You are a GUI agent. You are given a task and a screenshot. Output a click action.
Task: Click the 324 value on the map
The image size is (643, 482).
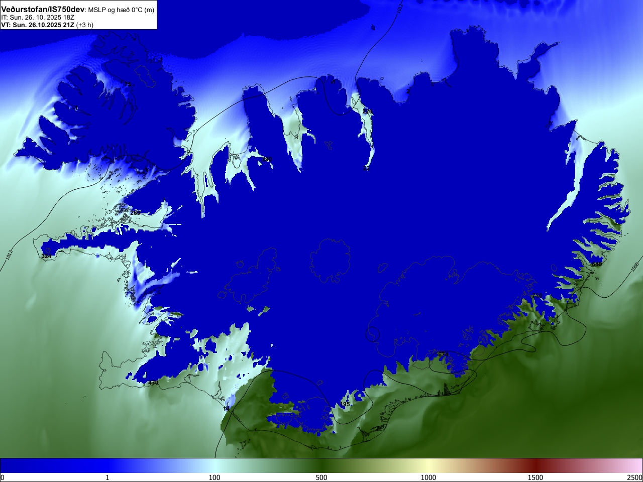click(46, 256)
